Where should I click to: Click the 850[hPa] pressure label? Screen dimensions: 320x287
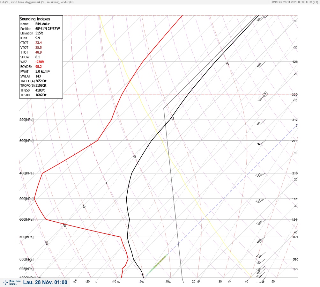coord(26,259)
